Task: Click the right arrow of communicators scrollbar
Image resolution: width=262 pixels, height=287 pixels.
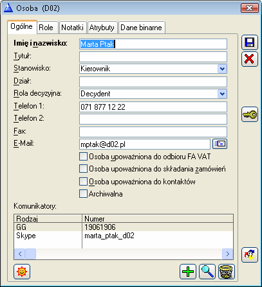Action: [227, 254]
